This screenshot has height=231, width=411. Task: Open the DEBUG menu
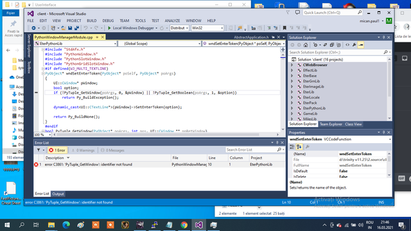pyautogui.click(x=108, y=21)
